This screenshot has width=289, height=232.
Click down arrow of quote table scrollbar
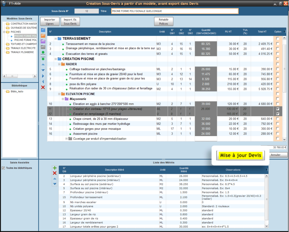tap(284, 139)
